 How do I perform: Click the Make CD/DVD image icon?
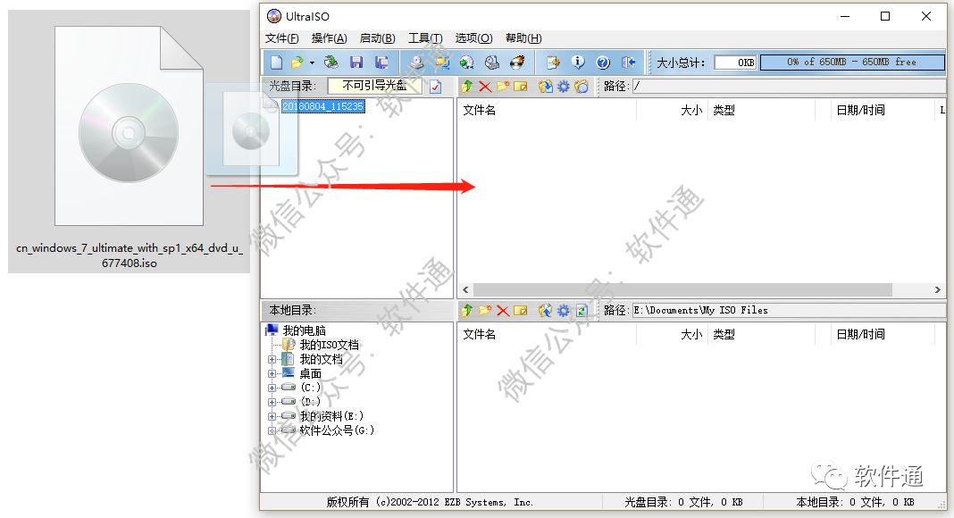tap(417, 62)
